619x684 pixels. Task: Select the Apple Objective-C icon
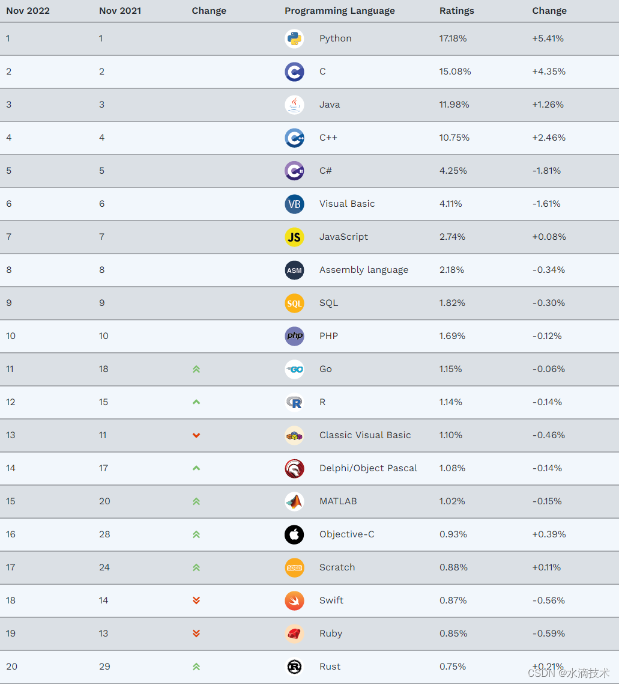click(294, 535)
